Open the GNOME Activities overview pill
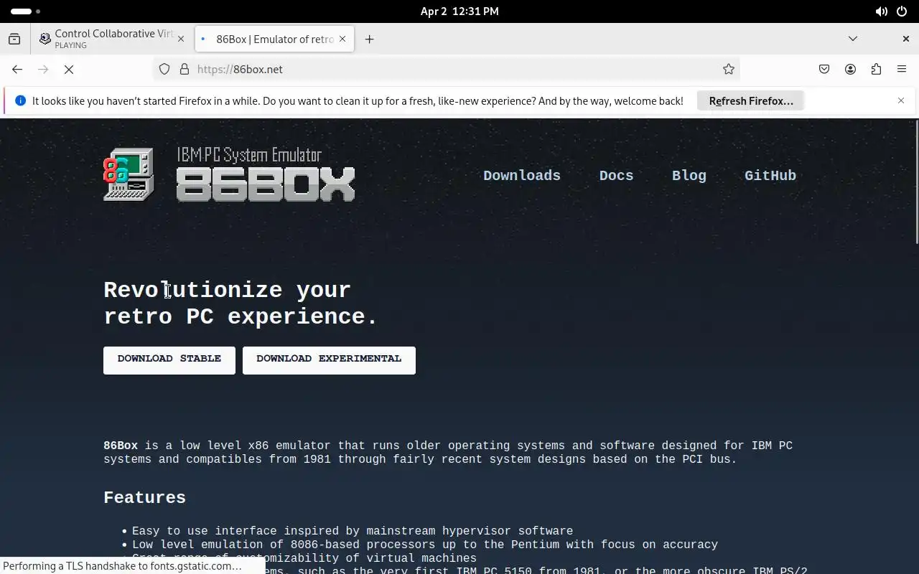Viewport: 919px width, 574px height. point(26,11)
